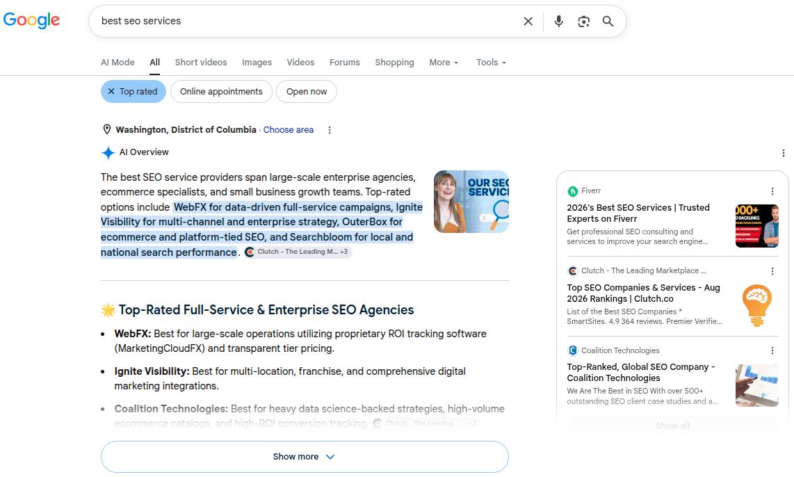This screenshot has height=477, width=794.
Task: Click the Coalition Technologies bullet item
Action: click(x=309, y=417)
